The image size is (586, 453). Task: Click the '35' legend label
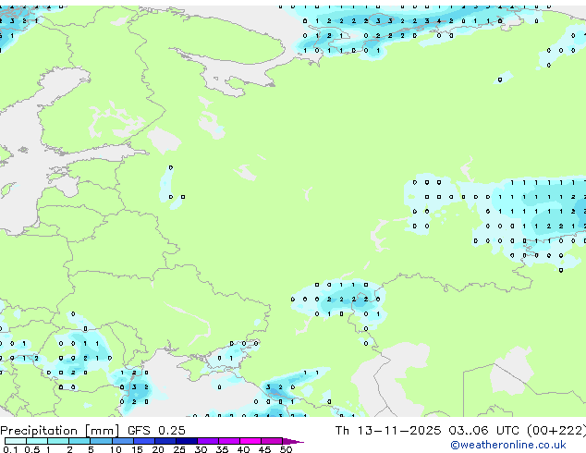click(x=222, y=449)
